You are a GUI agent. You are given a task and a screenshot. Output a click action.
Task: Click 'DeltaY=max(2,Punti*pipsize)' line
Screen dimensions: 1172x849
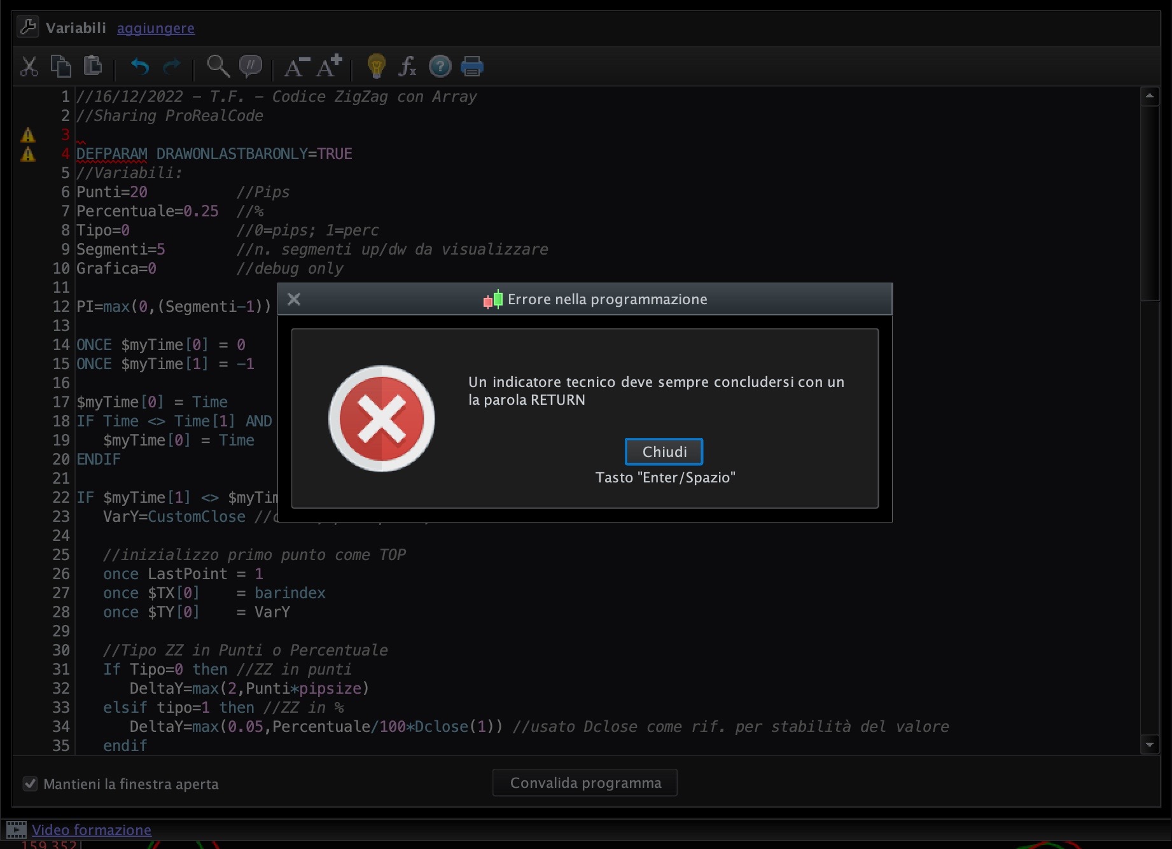[249, 689]
